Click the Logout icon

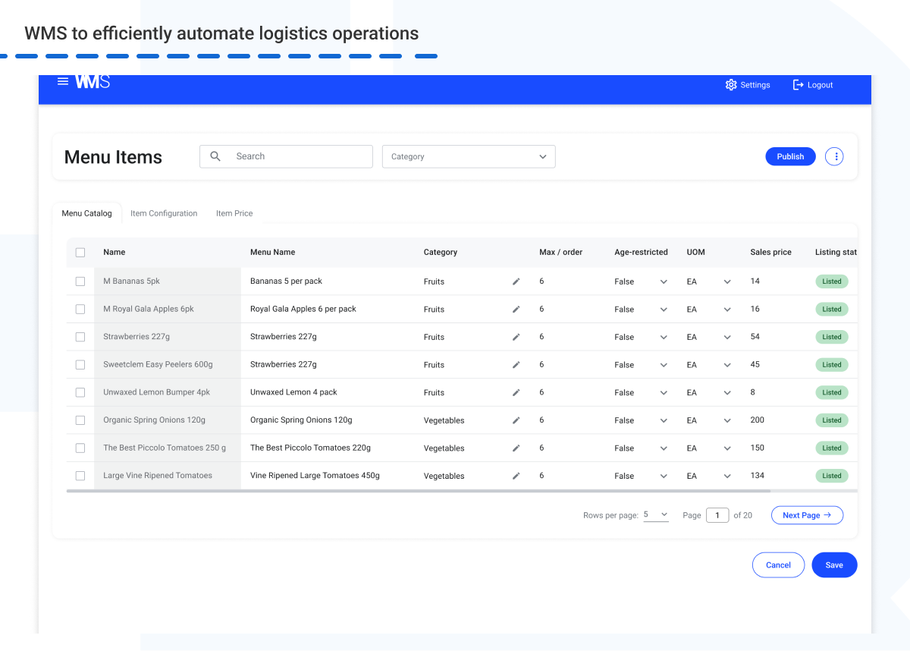coord(796,84)
